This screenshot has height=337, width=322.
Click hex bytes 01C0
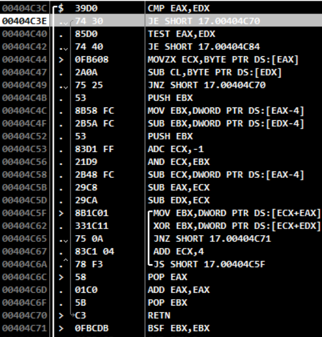point(86,290)
